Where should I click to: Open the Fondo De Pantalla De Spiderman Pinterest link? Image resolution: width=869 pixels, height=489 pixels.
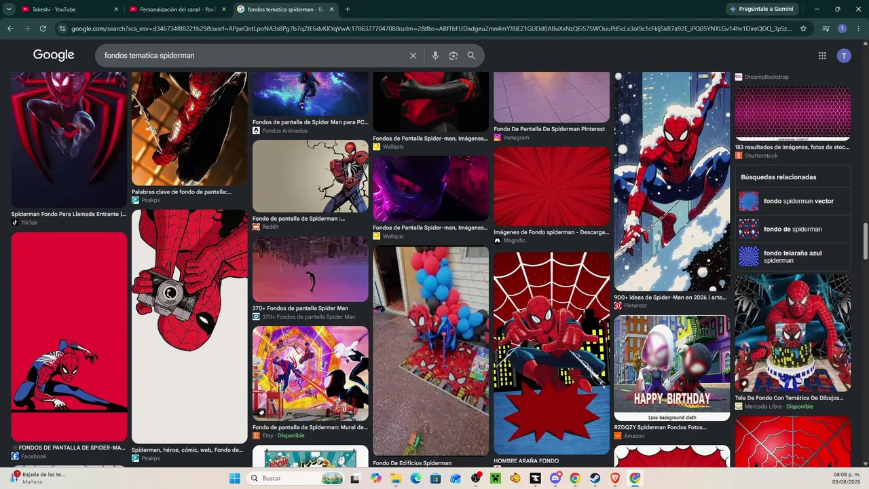549,129
